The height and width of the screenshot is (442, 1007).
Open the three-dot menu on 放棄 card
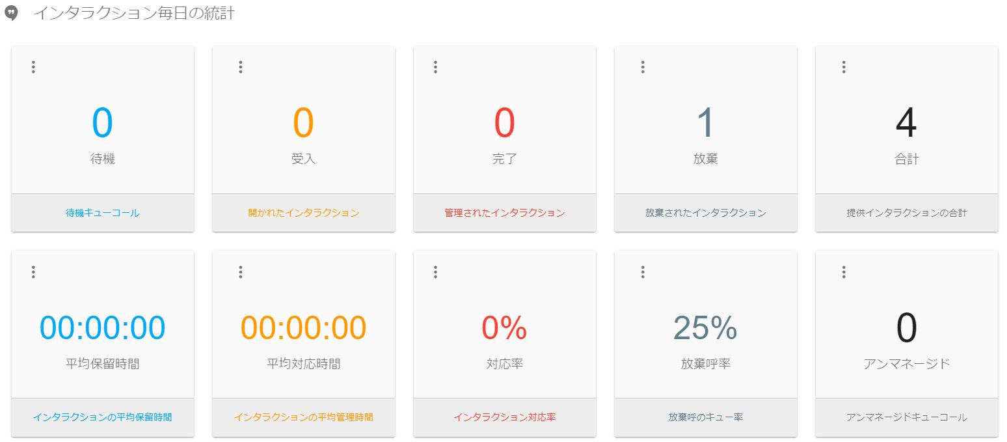click(643, 67)
